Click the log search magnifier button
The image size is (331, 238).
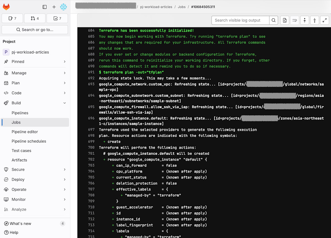pyautogui.click(x=274, y=20)
